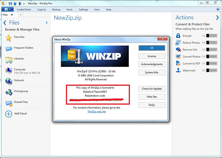Click the Web Site button
Viewport: 222px width, 158px height.
tap(152, 97)
